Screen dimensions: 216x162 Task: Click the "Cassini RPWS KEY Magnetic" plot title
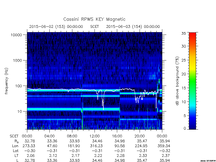[x=94, y=19]
